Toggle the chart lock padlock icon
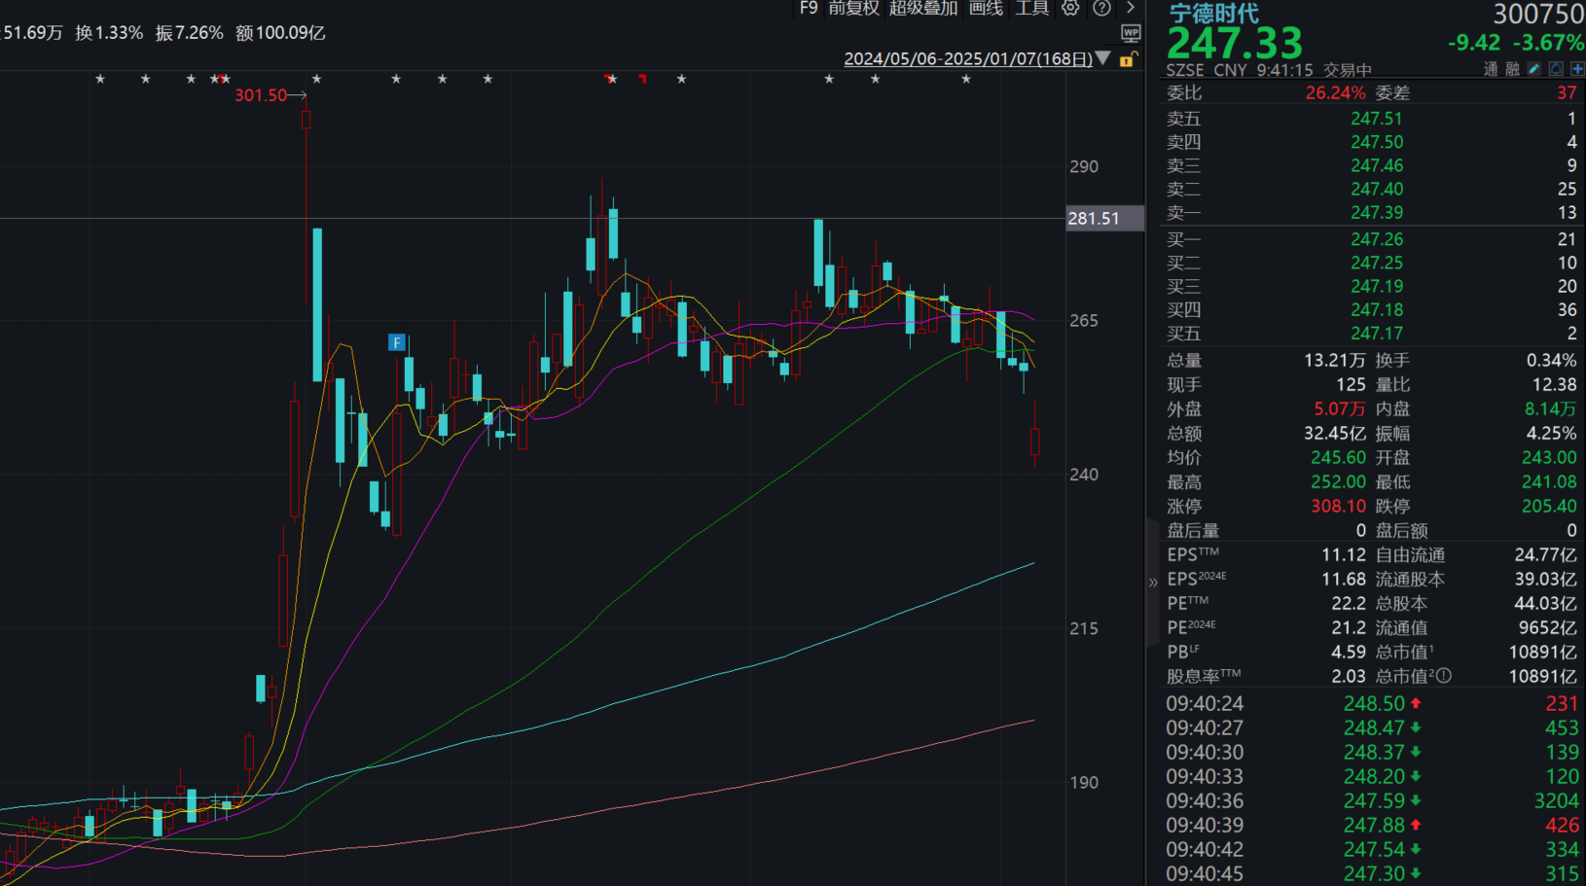1586x886 pixels. pos(1127,59)
